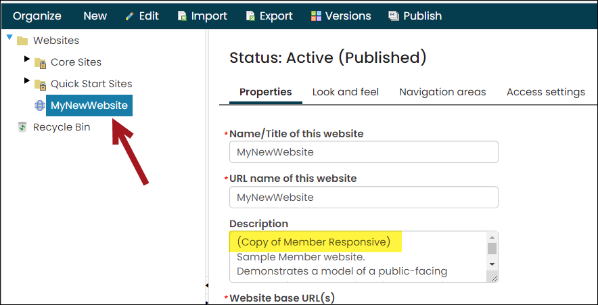This screenshot has height=305, width=598.
Task: Select Core Sites in the tree
Action: [x=76, y=62]
